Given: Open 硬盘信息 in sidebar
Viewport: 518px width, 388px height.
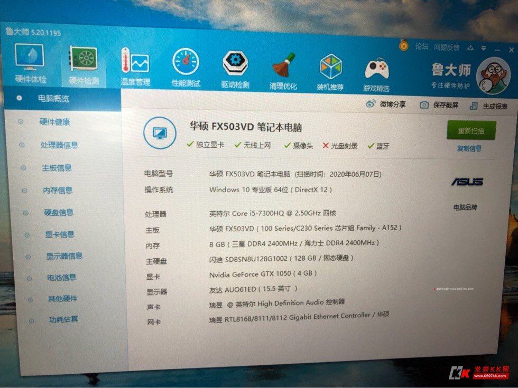Looking at the screenshot, I should (x=59, y=212).
